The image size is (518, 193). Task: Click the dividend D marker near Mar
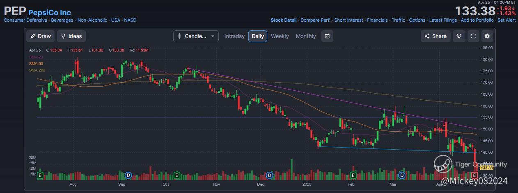click(402, 175)
